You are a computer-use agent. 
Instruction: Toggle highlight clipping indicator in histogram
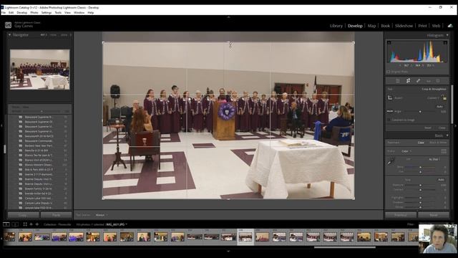(445, 43)
